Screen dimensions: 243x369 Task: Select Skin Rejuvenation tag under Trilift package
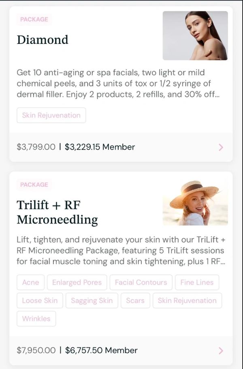click(x=187, y=301)
